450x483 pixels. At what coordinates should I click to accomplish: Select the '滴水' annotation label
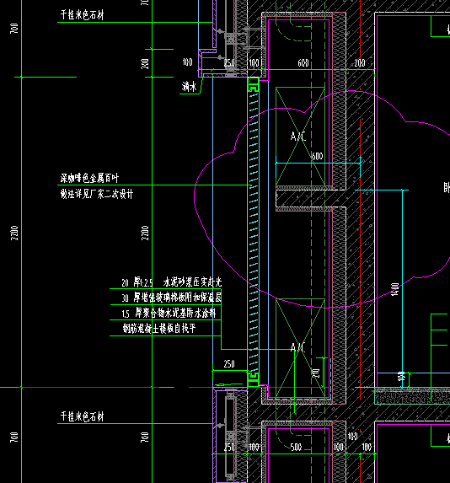click(x=189, y=87)
